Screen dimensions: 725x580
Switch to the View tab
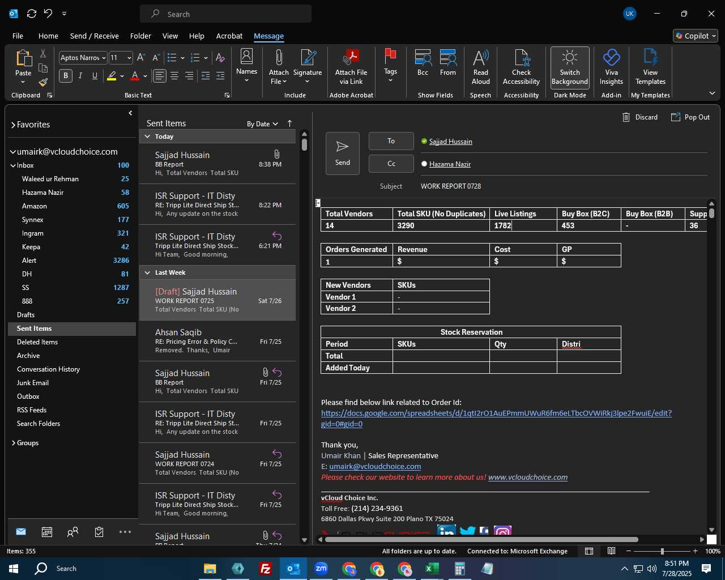click(x=170, y=36)
